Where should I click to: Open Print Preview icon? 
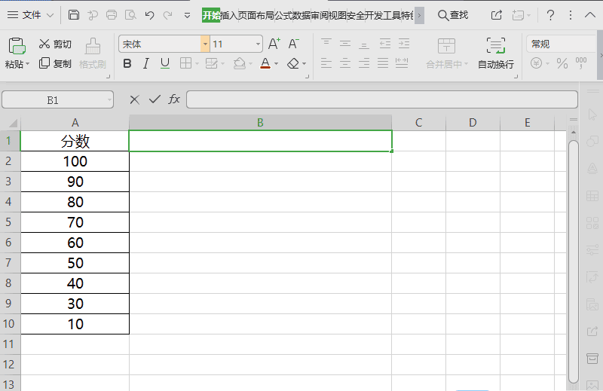[130, 15]
